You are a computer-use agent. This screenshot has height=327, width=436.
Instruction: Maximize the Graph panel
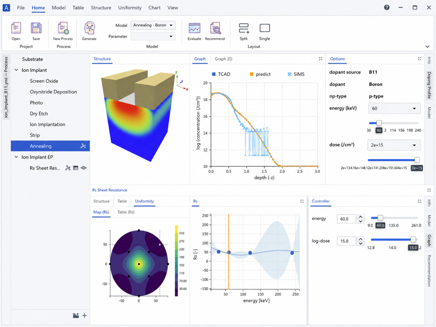click(320, 59)
